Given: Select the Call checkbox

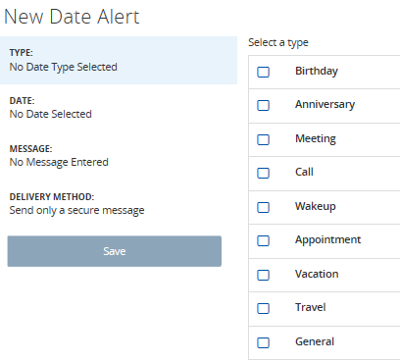Looking at the screenshot, I should tap(263, 173).
